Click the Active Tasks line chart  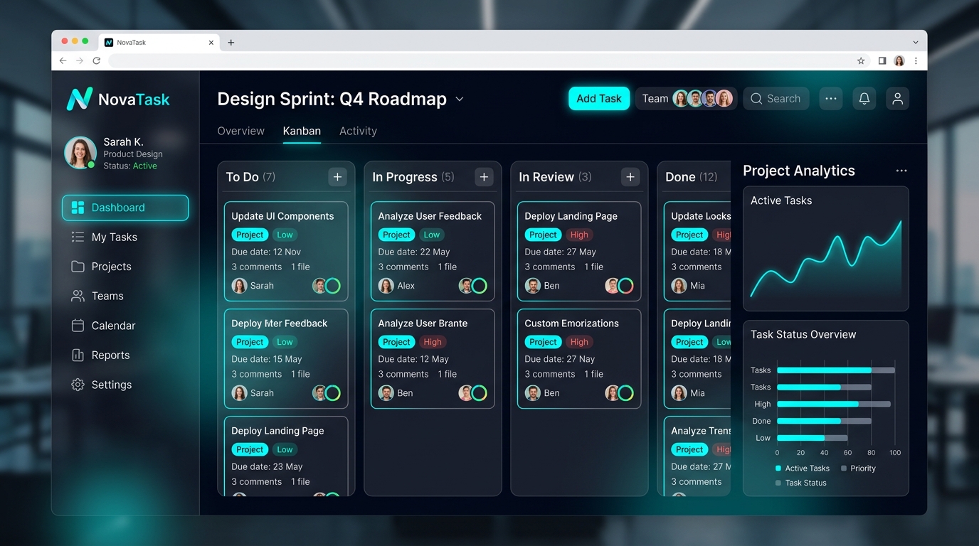click(x=826, y=259)
